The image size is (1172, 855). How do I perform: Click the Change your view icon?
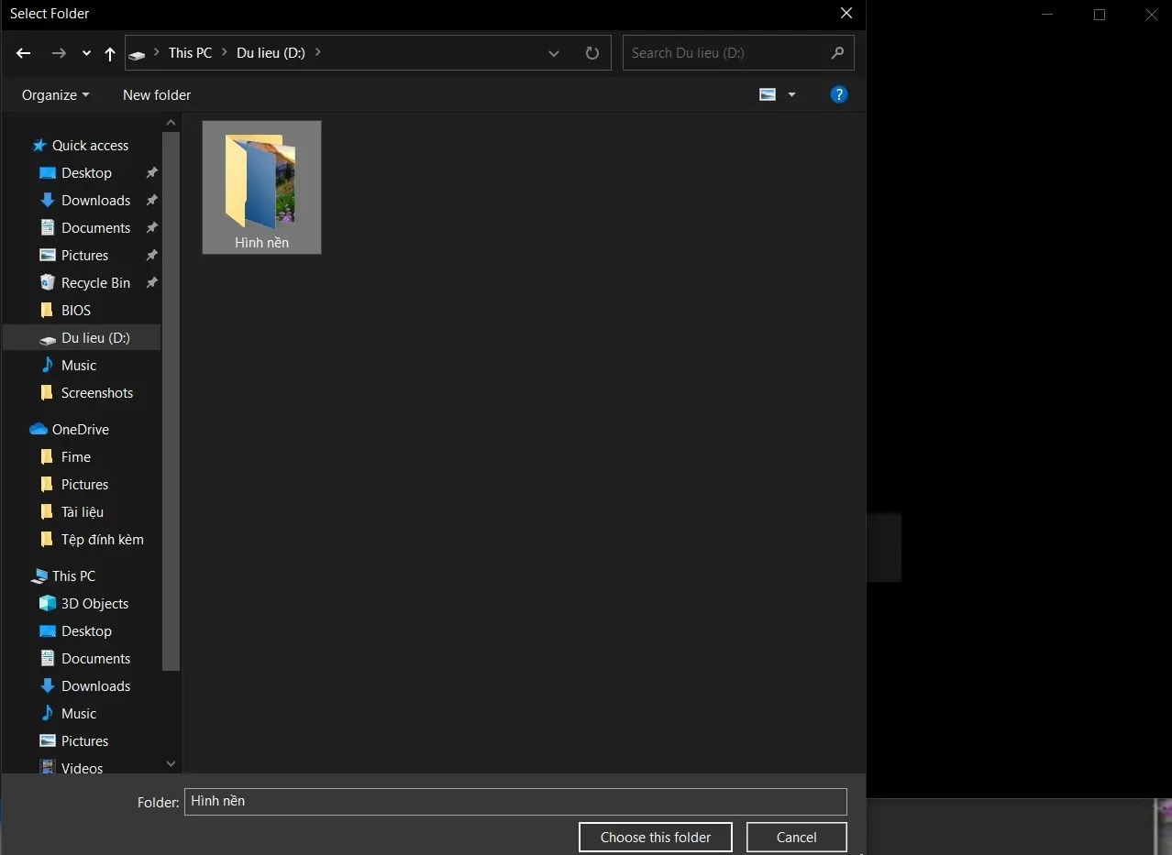tap(768, 94)
